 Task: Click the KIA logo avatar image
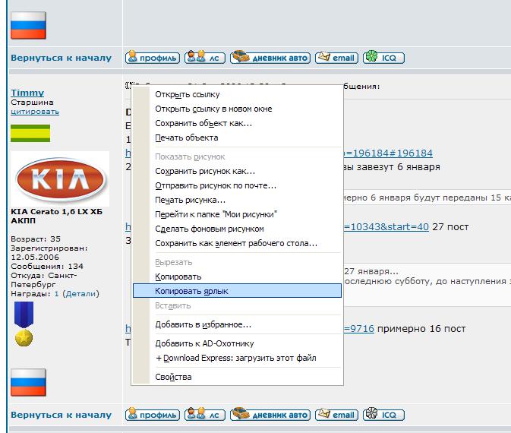61,179
